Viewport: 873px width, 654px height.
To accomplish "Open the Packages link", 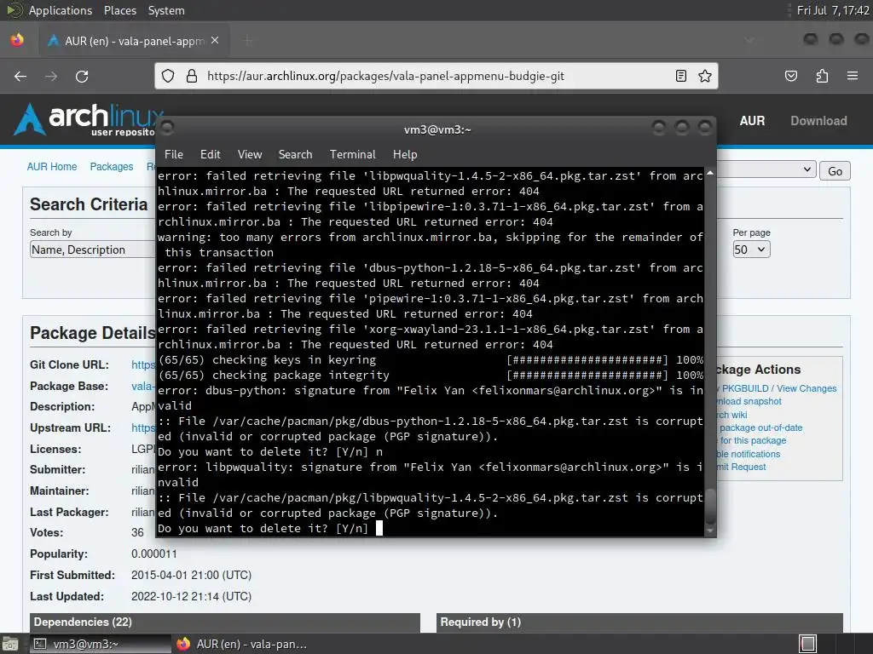I will pos(112,166).
